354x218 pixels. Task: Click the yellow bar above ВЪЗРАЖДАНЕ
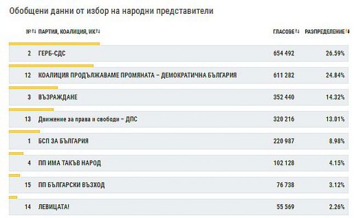pyautogui.click(x=33, y=88)
